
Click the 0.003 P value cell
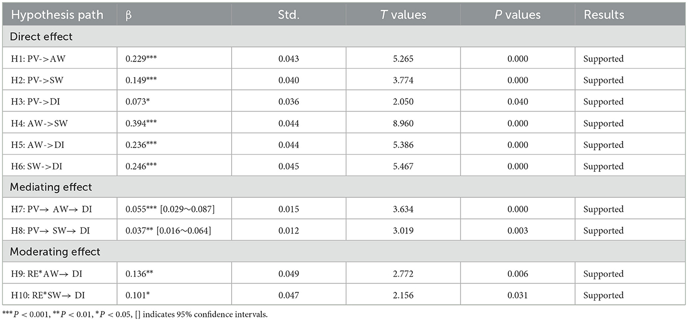tap(517, 230)
